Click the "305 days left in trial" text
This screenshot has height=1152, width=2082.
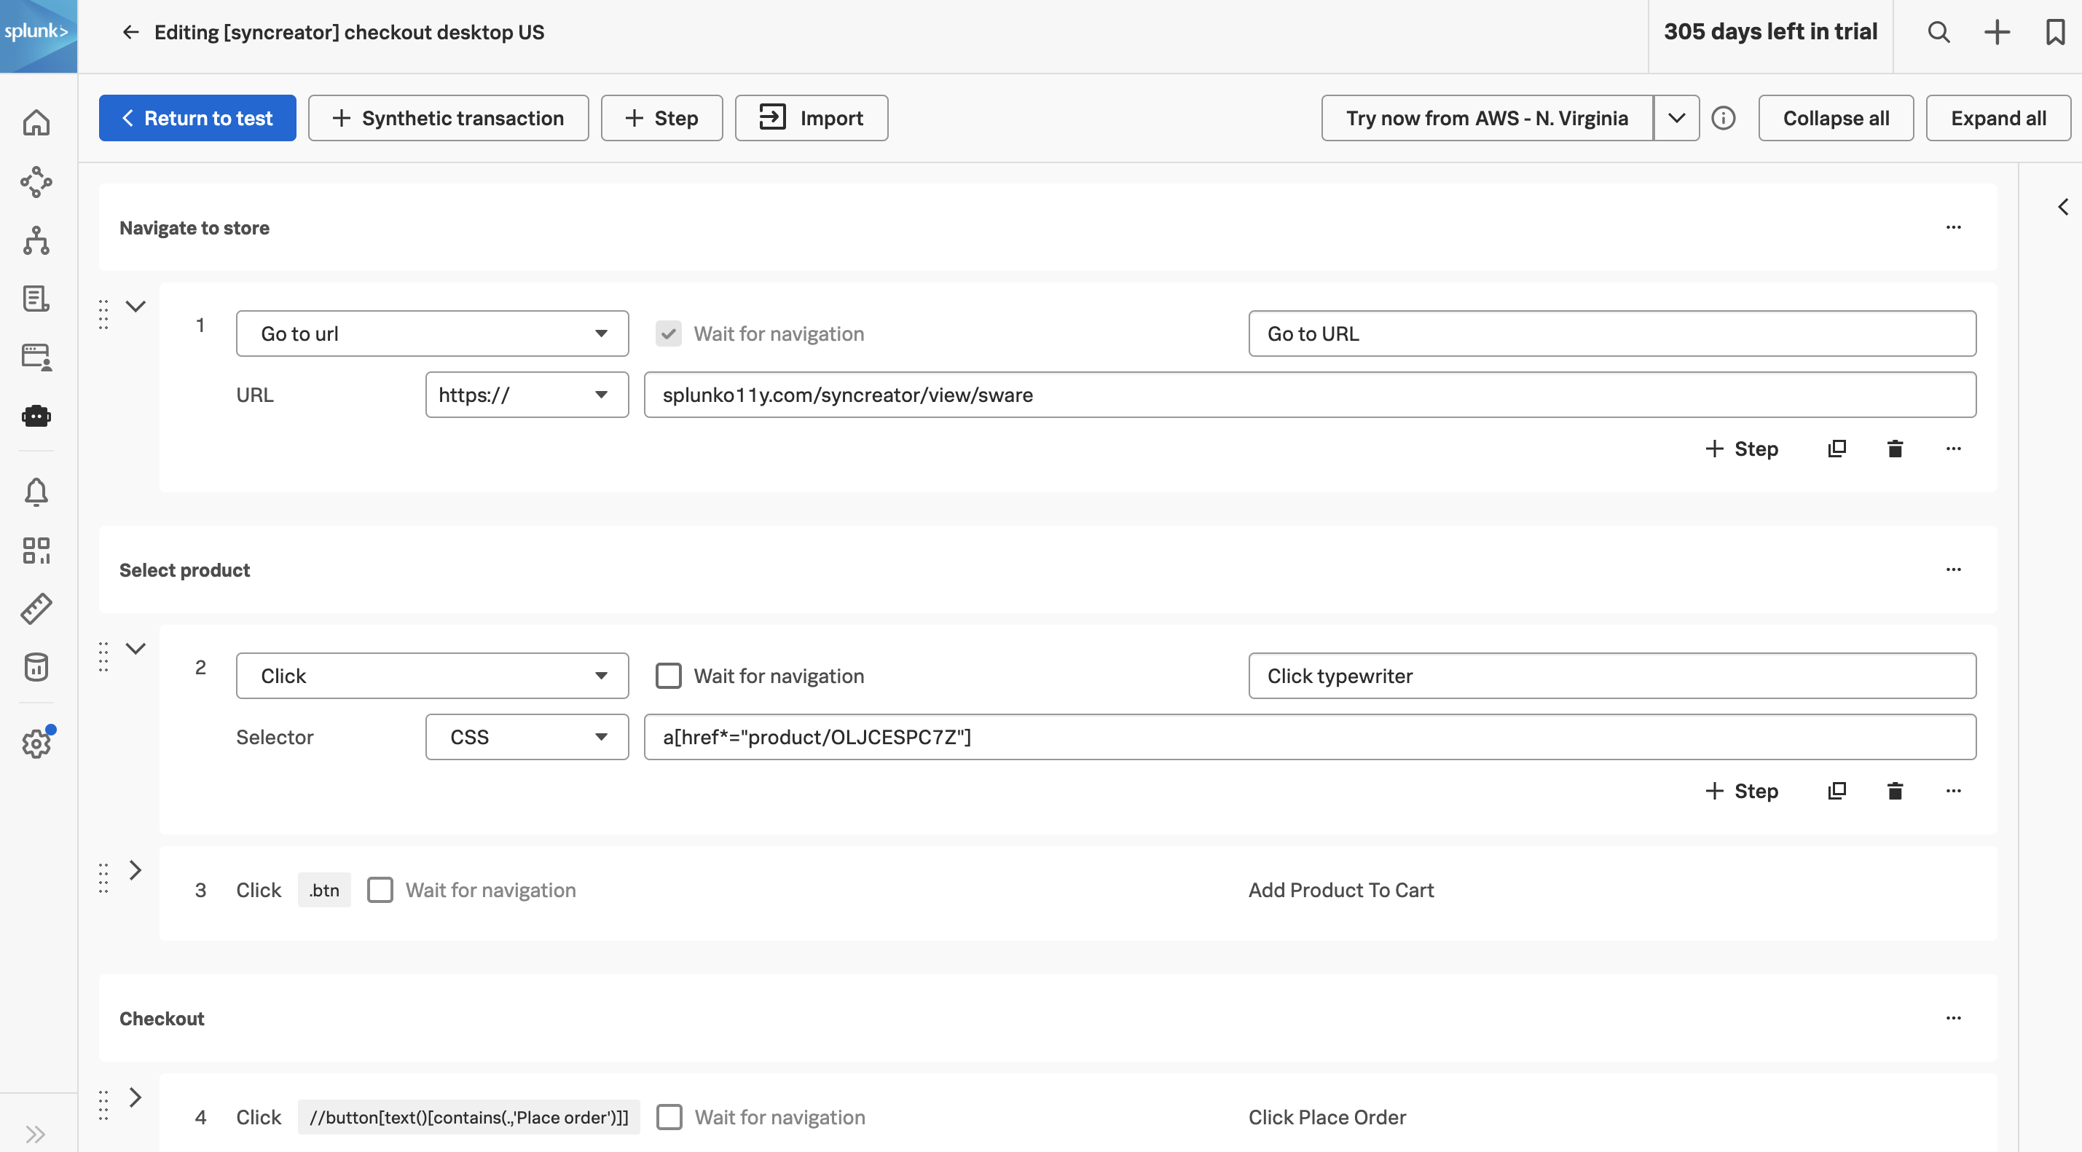pos(1770,32)
